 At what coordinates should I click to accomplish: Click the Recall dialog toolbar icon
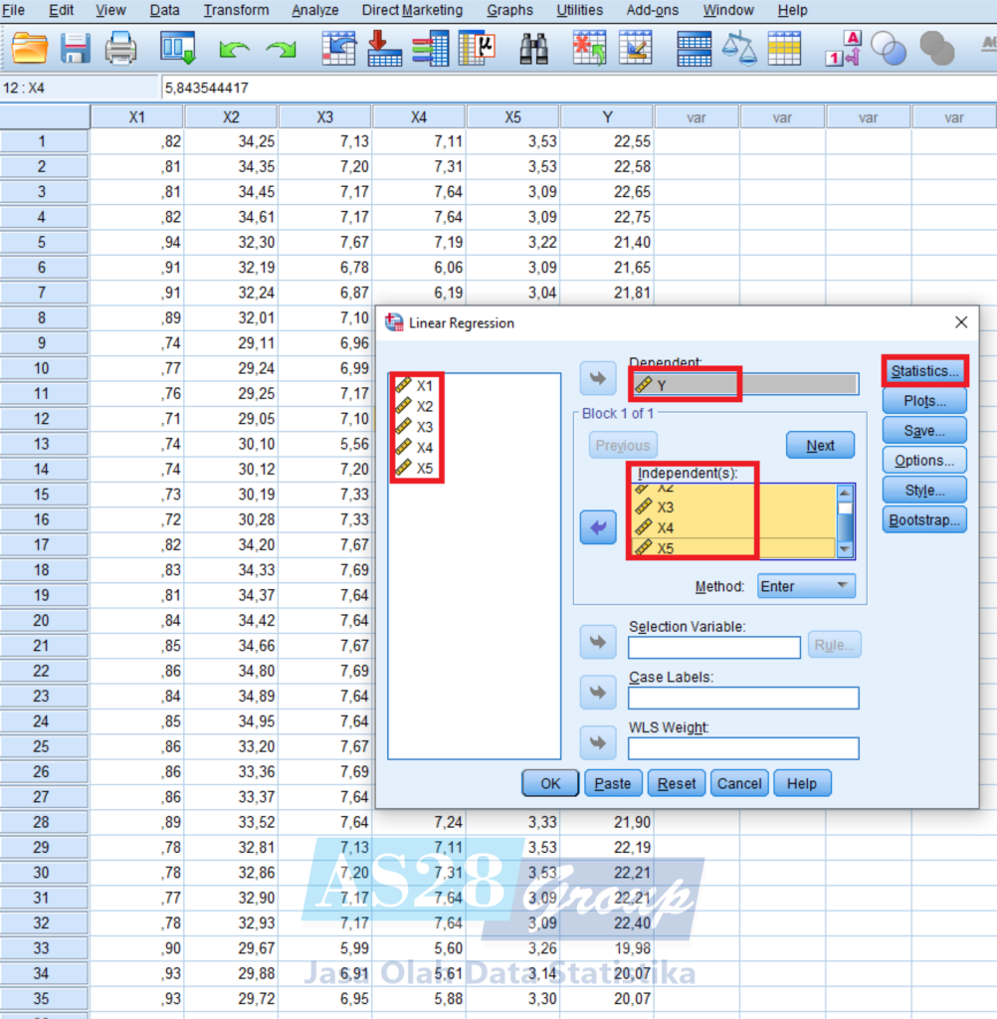point(178,48)
